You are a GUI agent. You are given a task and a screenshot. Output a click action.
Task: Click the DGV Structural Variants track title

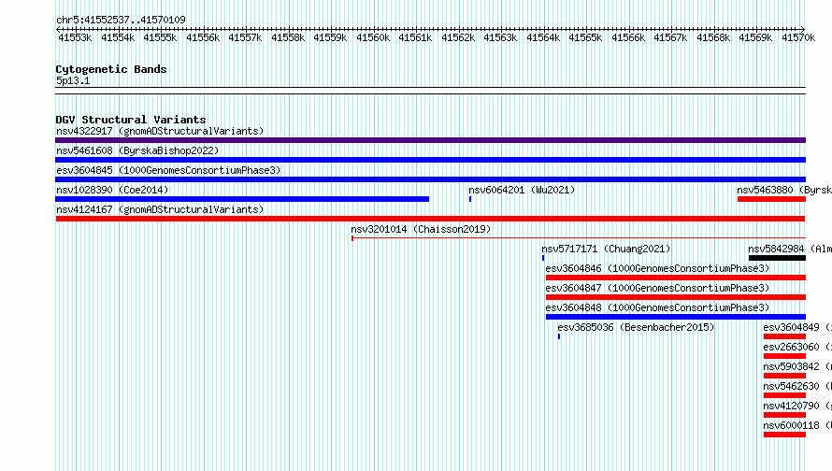coord(131,120)
